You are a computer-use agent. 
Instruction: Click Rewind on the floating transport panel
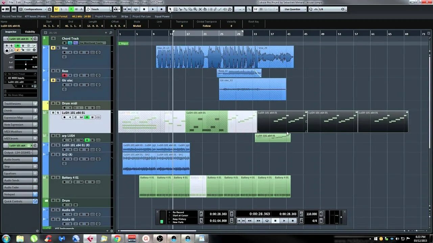click(250, 221)
